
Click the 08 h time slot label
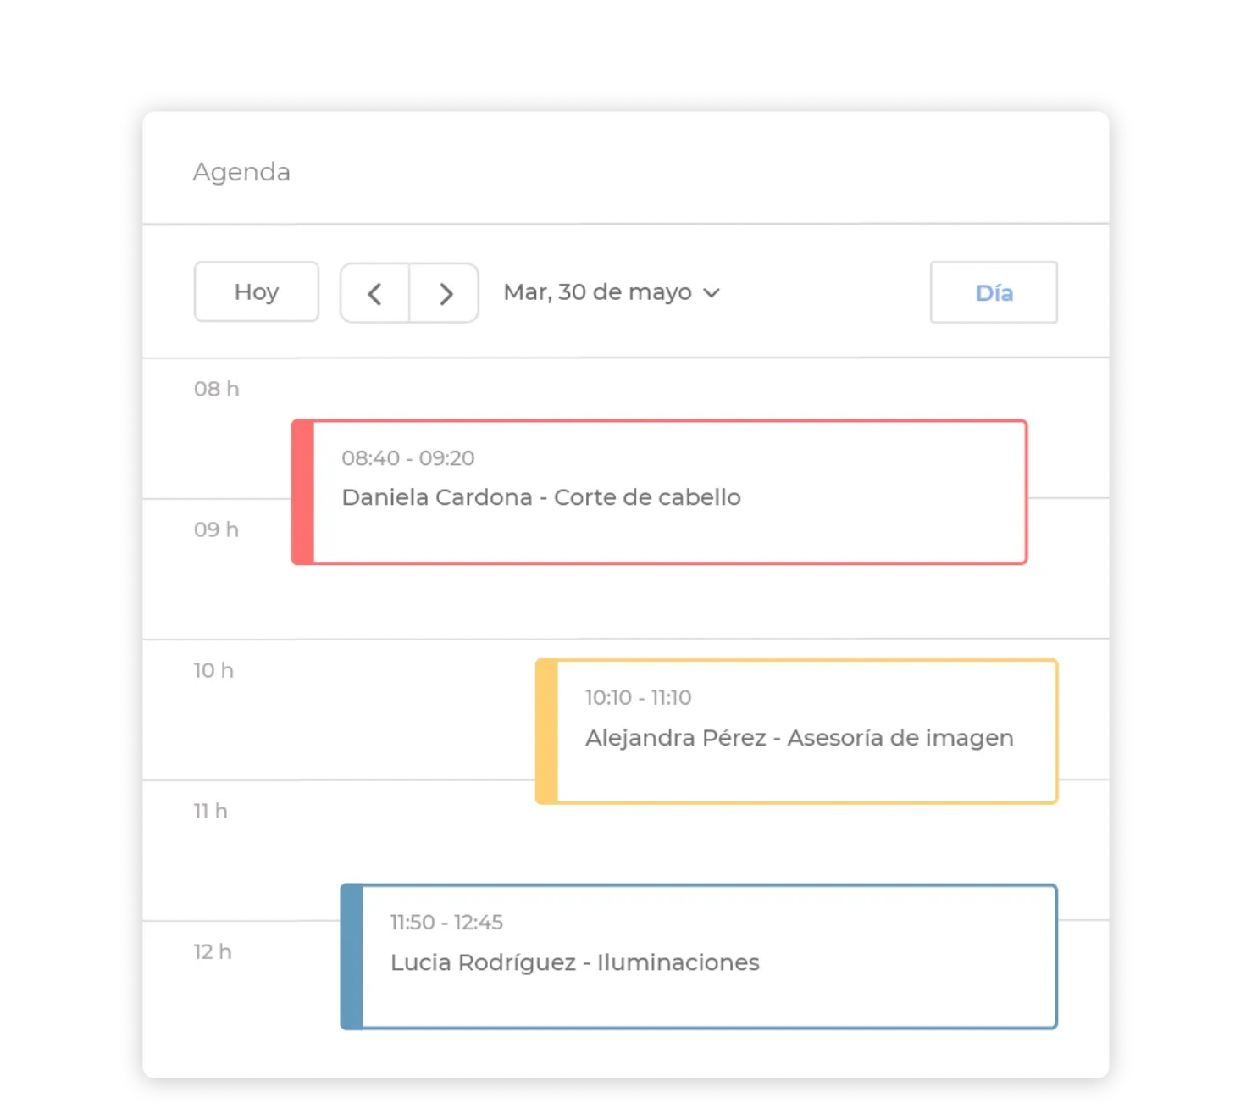coord(216,389)
